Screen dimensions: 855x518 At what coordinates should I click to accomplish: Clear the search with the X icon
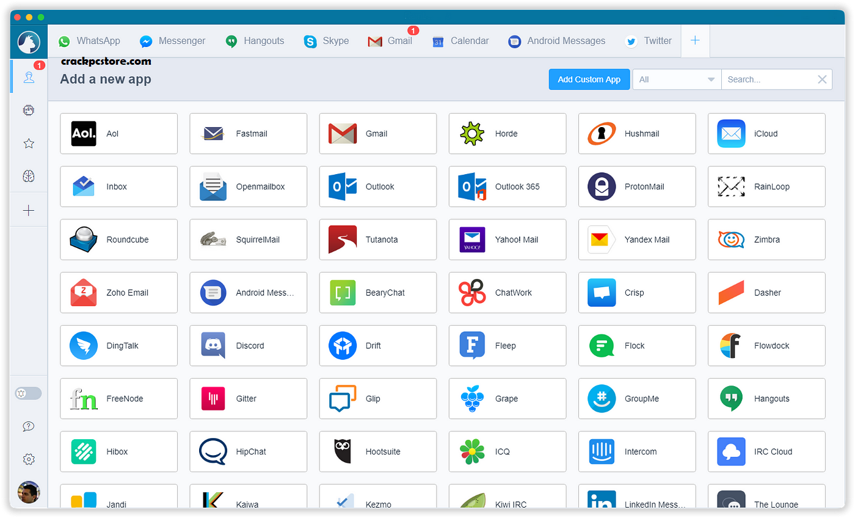[822, 79]
